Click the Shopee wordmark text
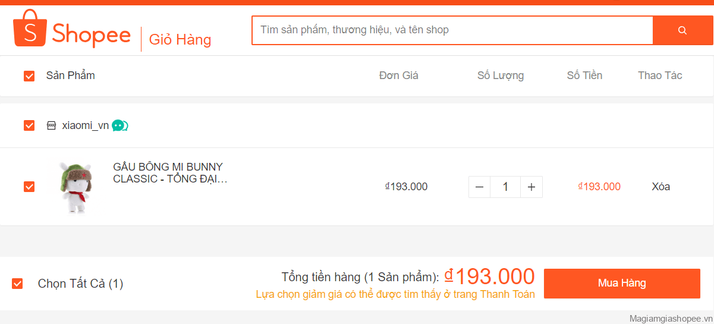Viewport: 714px width, 324px height. click(x=91, y=34)
